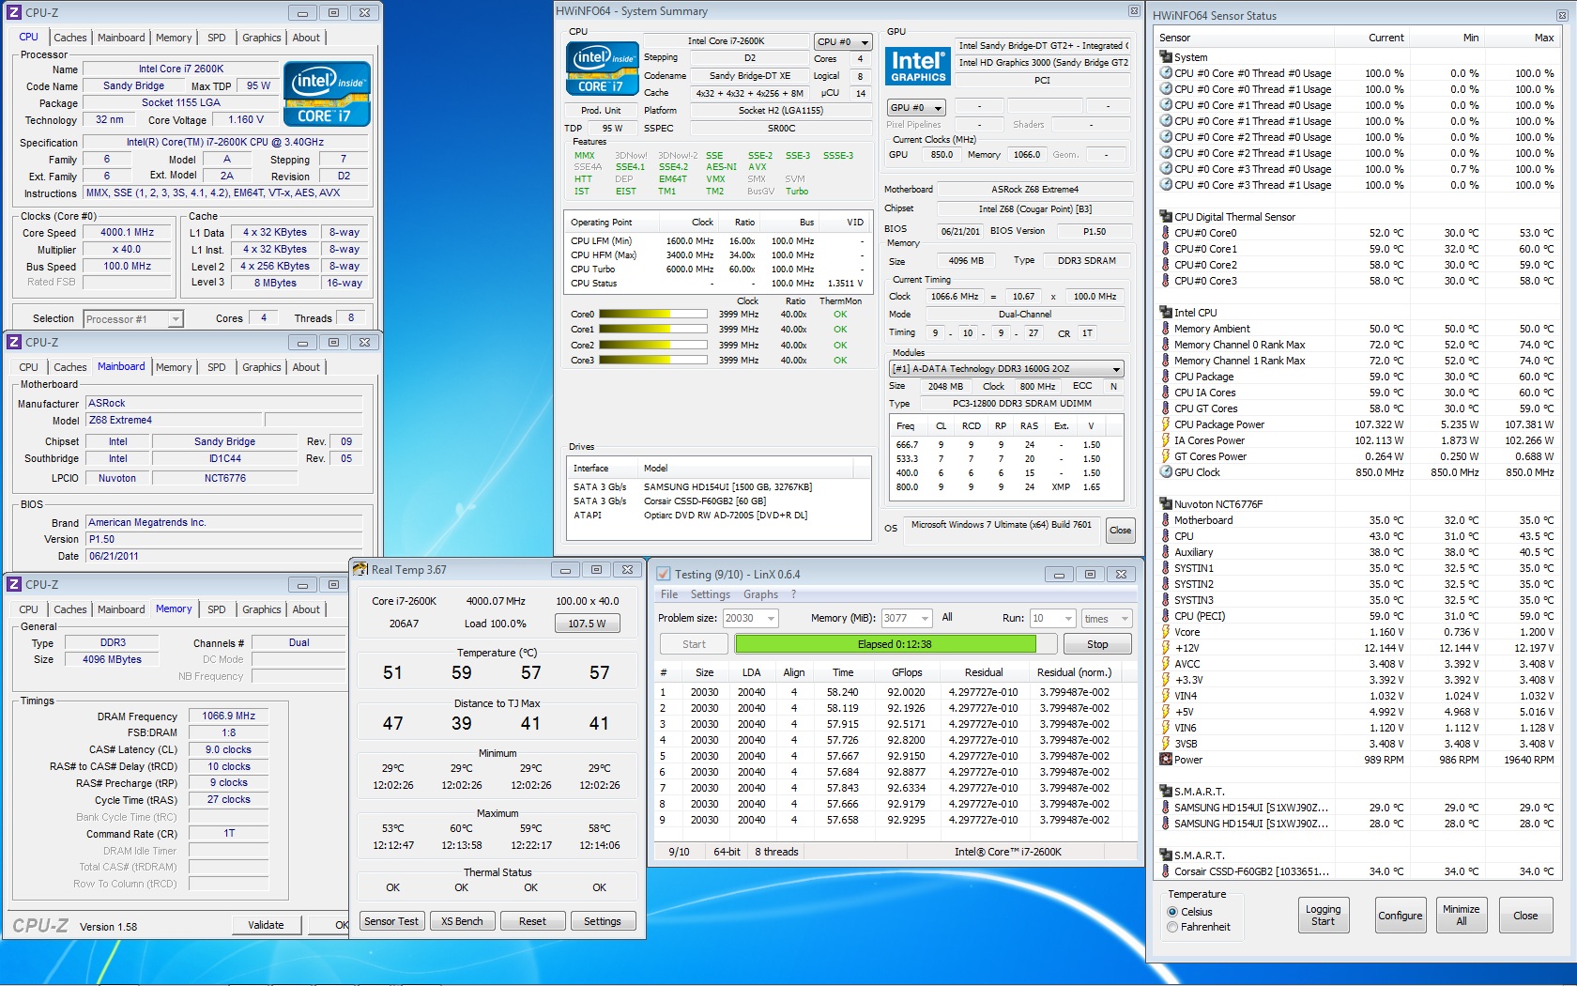Open the GPU #0 dropdown in HWiNFO summary
Screen dimensions: 1577x986
915,107
